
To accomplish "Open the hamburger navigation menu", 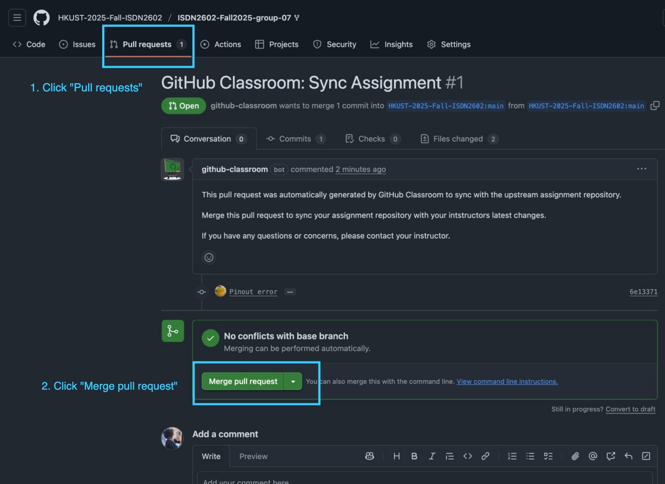I will (17, 18).
